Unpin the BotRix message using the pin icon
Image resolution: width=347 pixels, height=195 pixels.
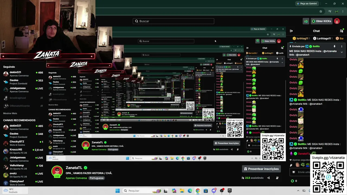(x=335, y=46)
